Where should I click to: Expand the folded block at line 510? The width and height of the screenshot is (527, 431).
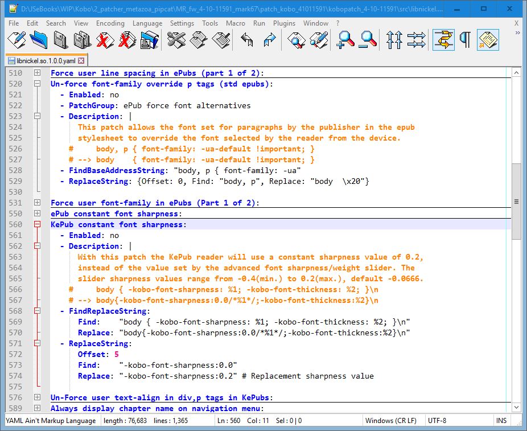pyautogui.click(x=37, y=73)
